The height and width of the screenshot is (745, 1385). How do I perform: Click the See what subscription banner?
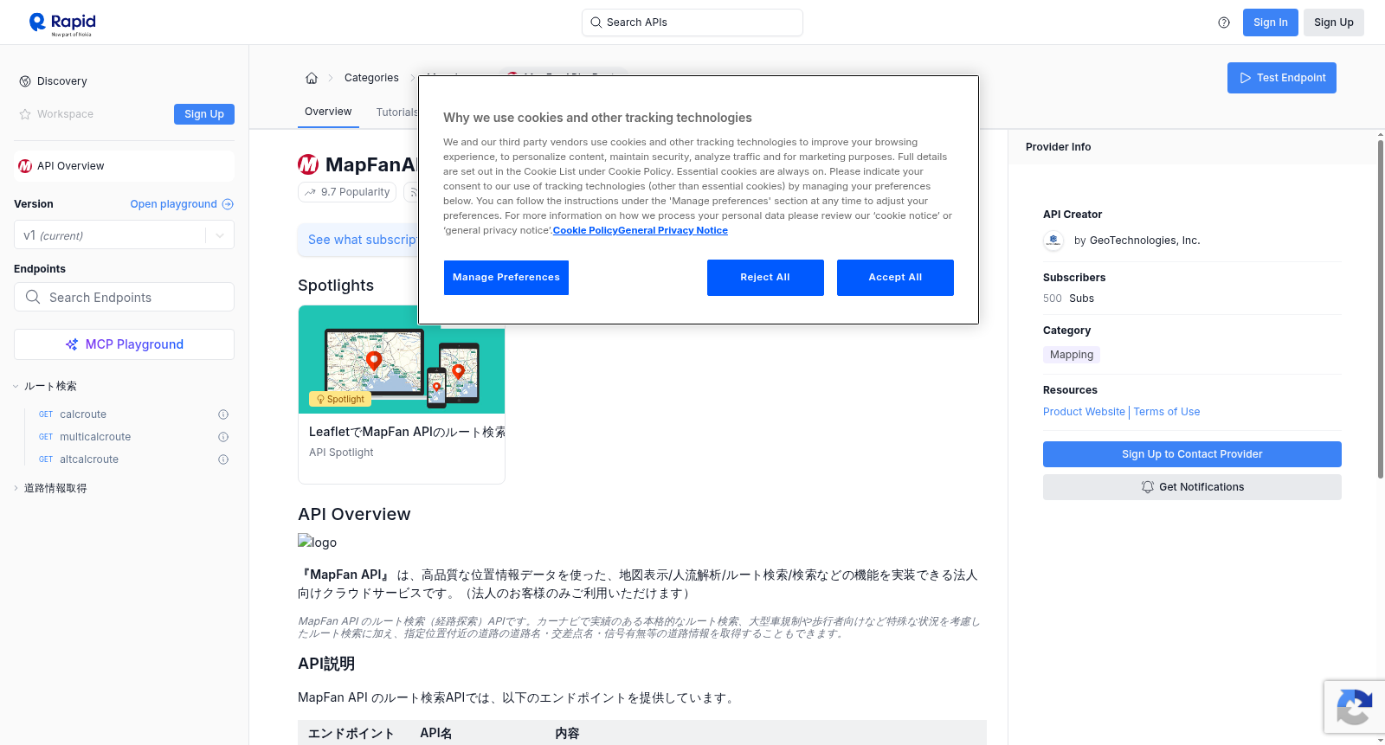coord(358,240)
